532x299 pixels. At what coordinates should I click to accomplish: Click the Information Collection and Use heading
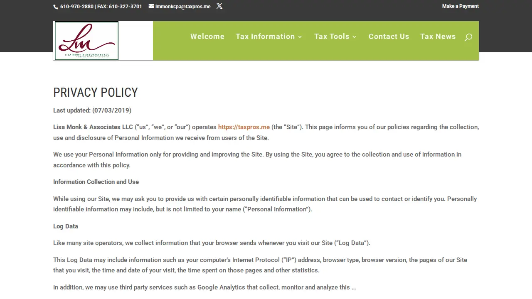pyautogui.click(x=96, y=182)
